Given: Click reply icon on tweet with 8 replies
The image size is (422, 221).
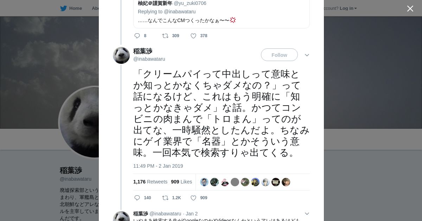Looking at the screenshot, I should 138,36.
